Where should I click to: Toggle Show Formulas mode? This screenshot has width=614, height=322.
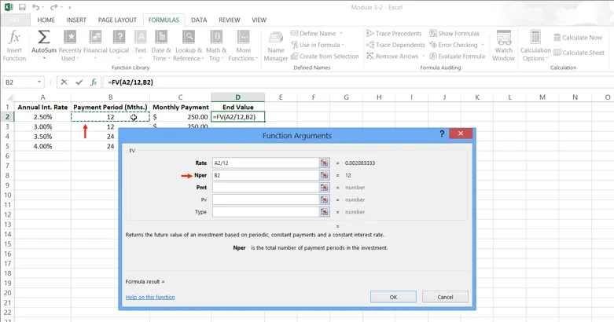pyautogui.click(x=454, y=34)
